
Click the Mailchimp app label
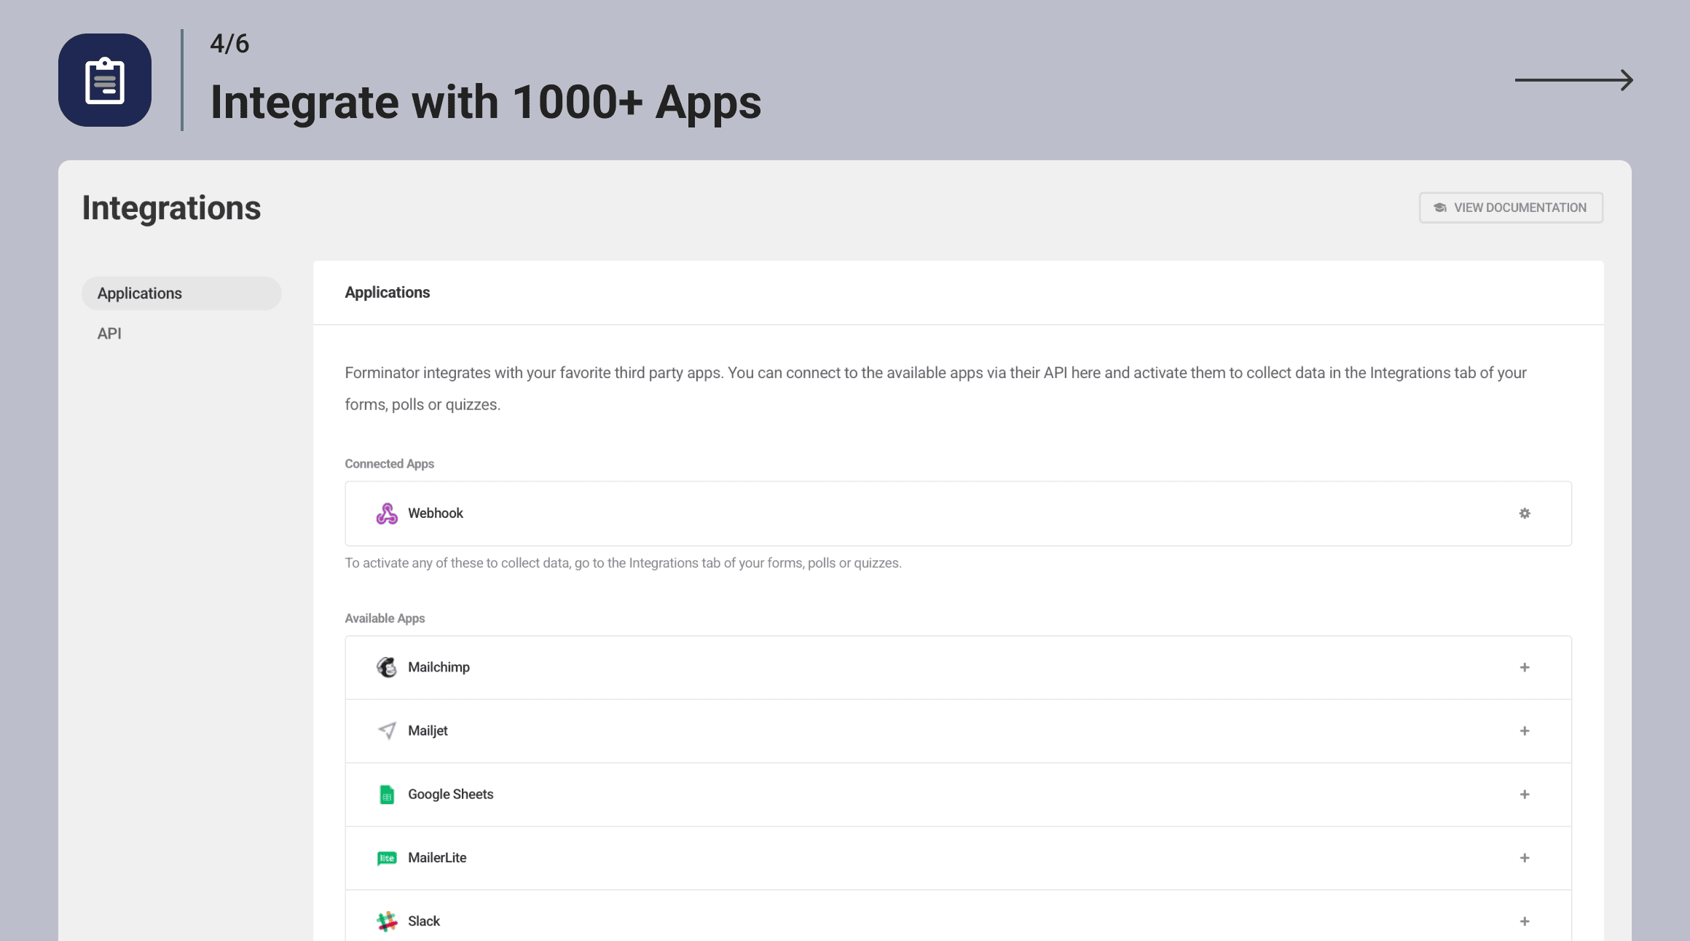pos(439,667)
